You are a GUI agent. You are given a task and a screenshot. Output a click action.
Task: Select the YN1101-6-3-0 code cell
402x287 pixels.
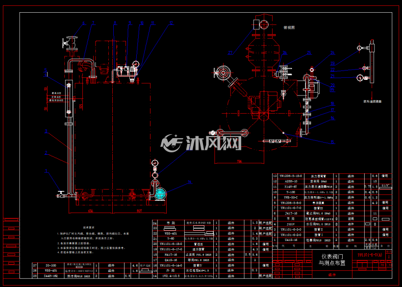coord(291,229)
